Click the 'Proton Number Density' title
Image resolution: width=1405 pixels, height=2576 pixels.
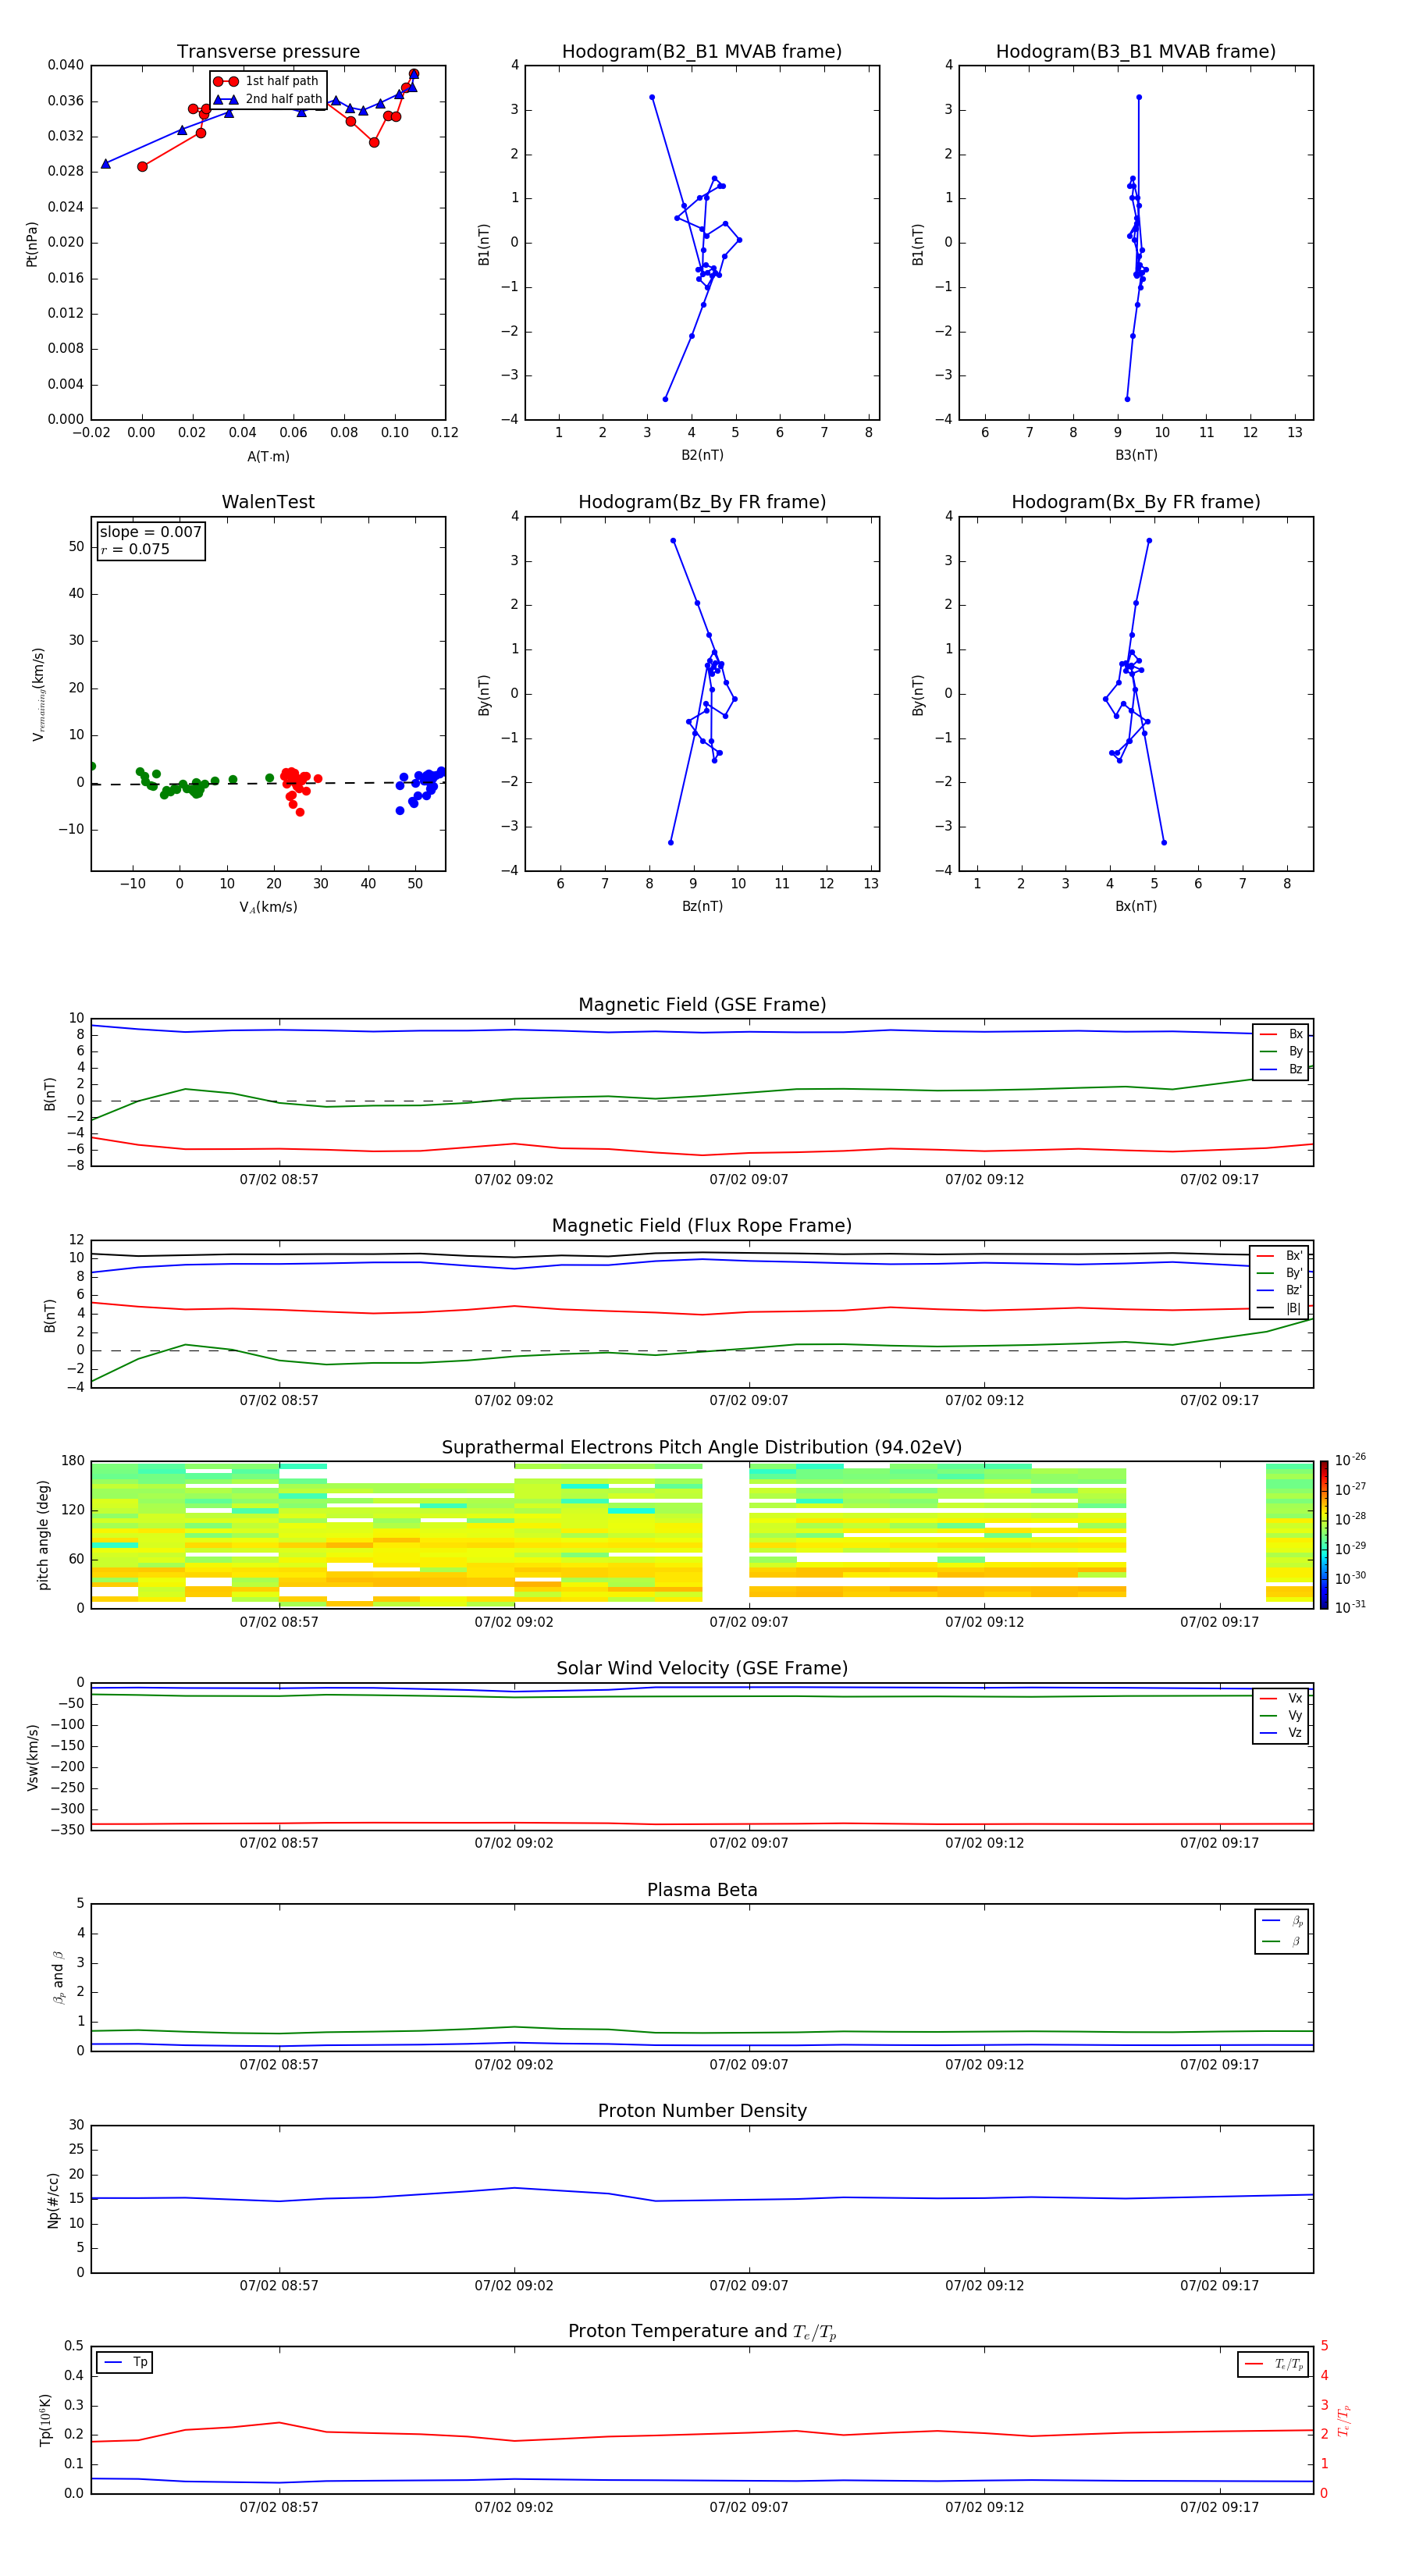pyautogui.click(x=702, y=2111)
